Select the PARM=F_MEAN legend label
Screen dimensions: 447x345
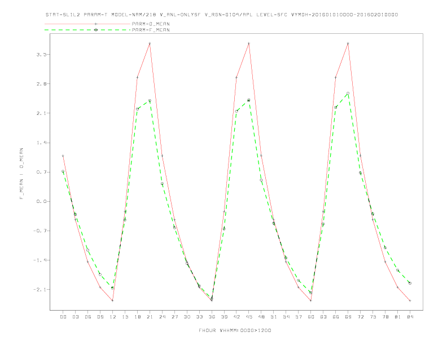point(151,30)
